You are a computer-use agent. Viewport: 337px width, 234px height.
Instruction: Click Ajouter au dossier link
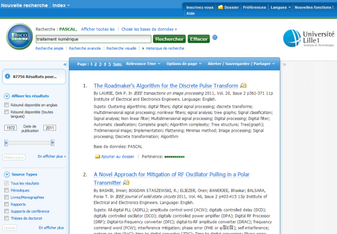(x=118, y=157)
